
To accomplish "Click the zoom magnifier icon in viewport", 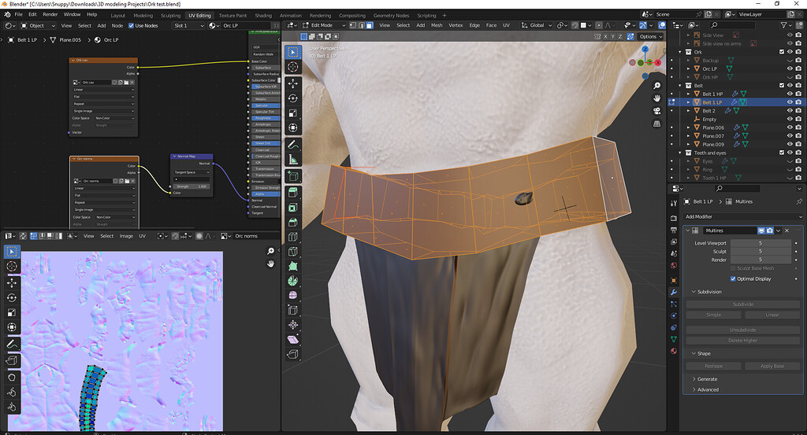I will pyautogui.click(x=657, y=84).
